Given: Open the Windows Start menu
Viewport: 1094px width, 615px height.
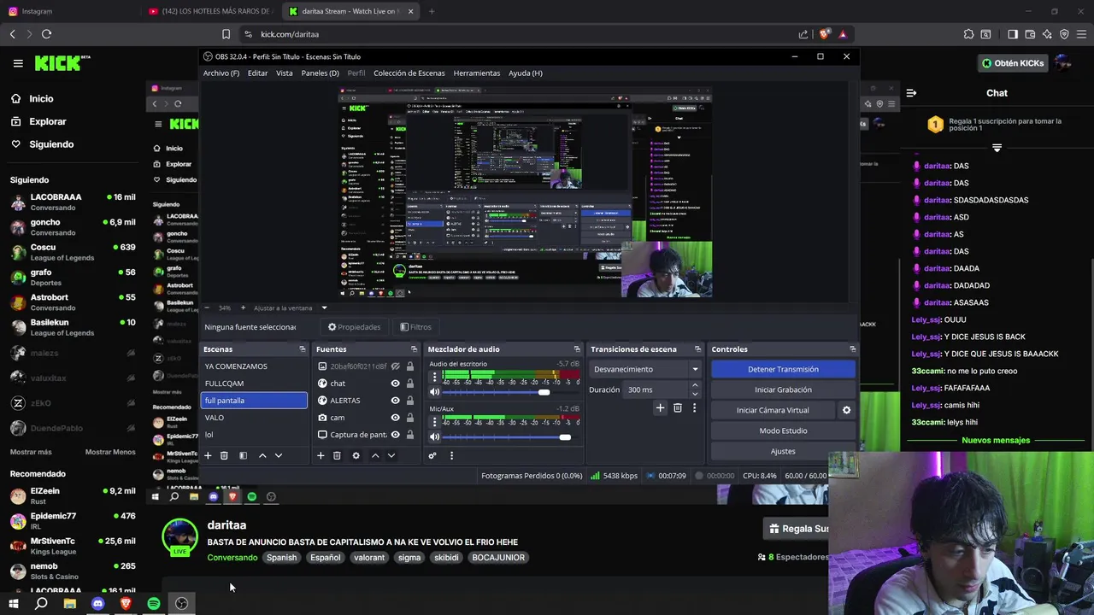Looking at the screenshot, I should click(x=14, y=604).
